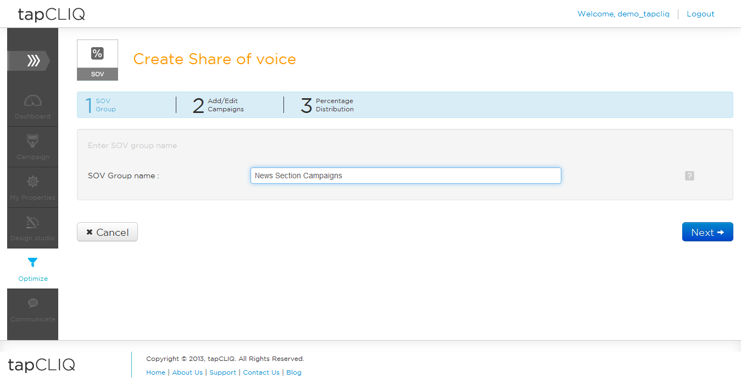Open the Contact Us footer link

tap(261, 372)
